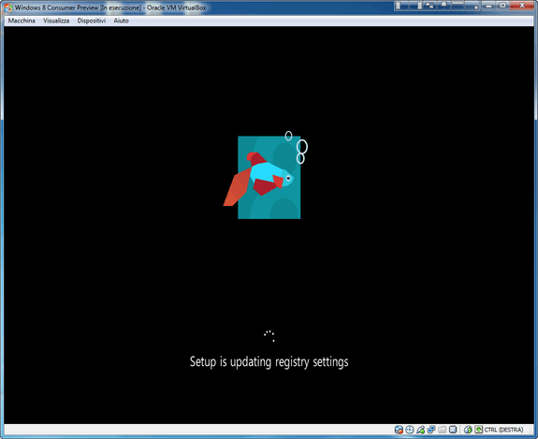Click the shared folders status icon
Viewport: 538px width, 439px height.
(442, 430)
